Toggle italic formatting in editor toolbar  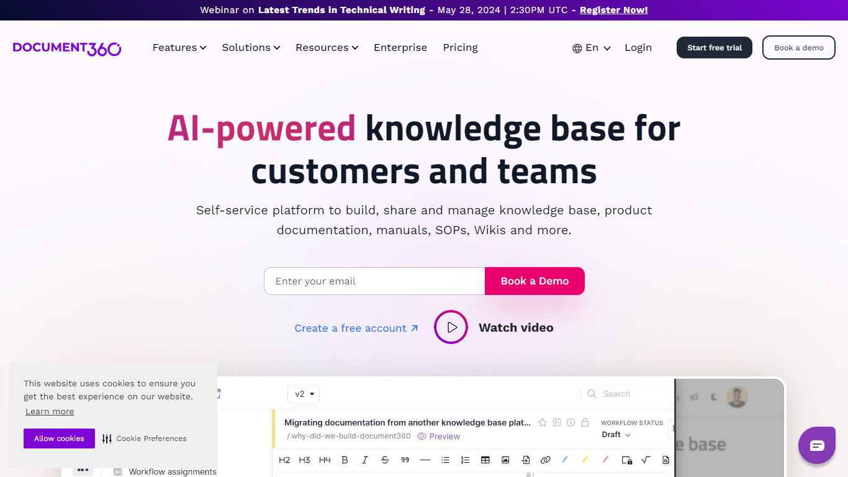click(364, 460)
